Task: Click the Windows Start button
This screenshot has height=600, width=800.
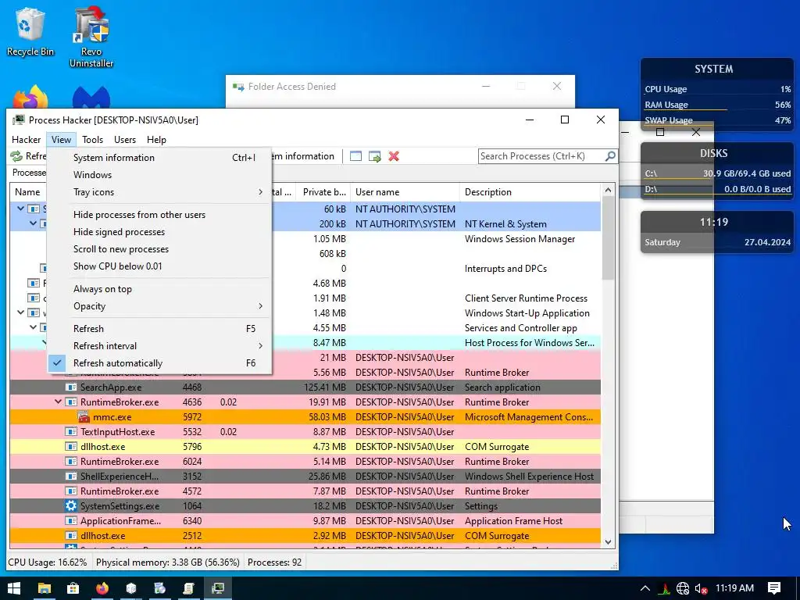Action: tap(14, 588)
